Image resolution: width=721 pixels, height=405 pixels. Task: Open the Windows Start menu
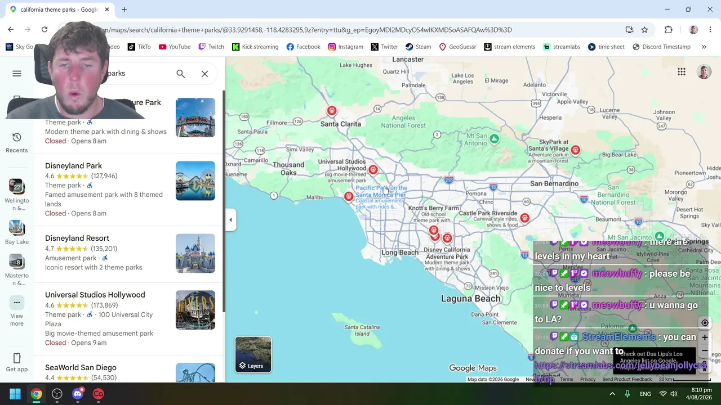(x=15, y=394)
